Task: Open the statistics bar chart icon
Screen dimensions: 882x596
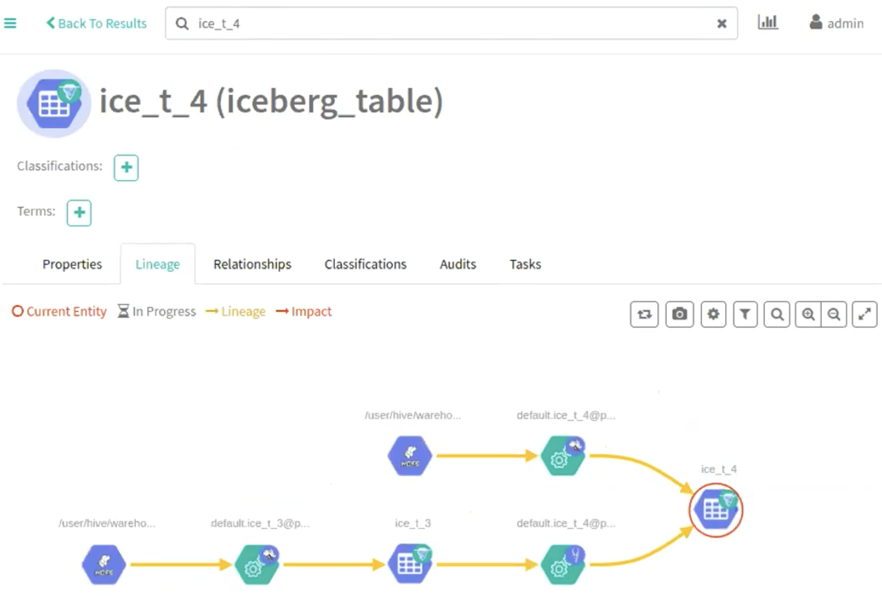Action: pyautogui.click(x=768, y=23)
